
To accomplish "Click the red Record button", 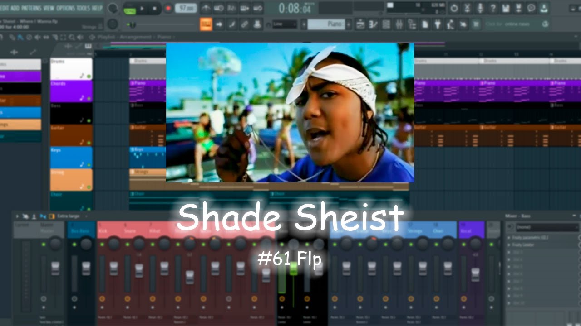I will (168, 8).
